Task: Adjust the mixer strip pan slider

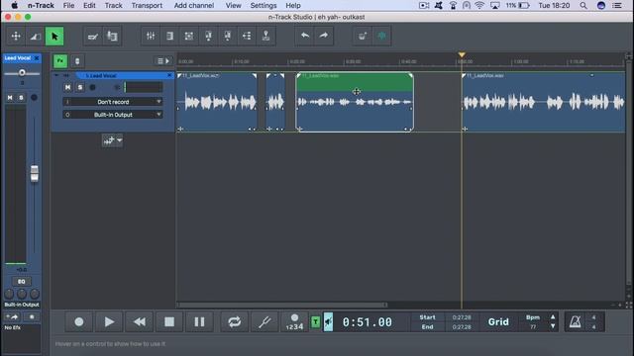Action: click(x=22, y=72)
